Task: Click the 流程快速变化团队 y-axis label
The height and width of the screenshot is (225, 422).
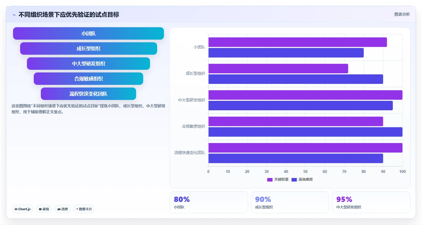Action: coord(190,153)
